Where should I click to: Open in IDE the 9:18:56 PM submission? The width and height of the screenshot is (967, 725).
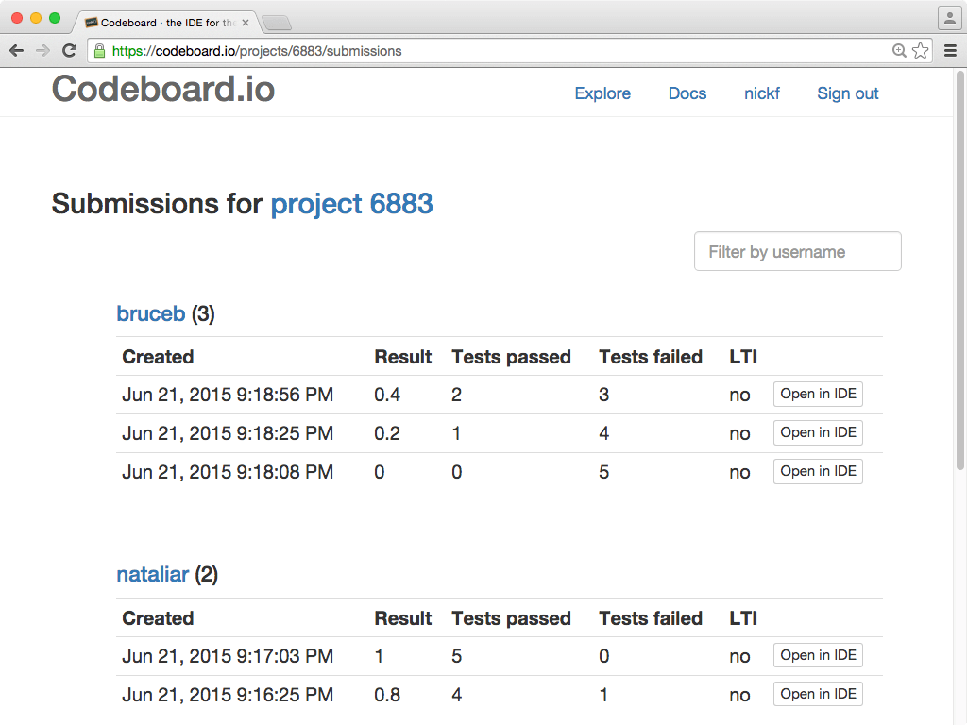(818, 394)
